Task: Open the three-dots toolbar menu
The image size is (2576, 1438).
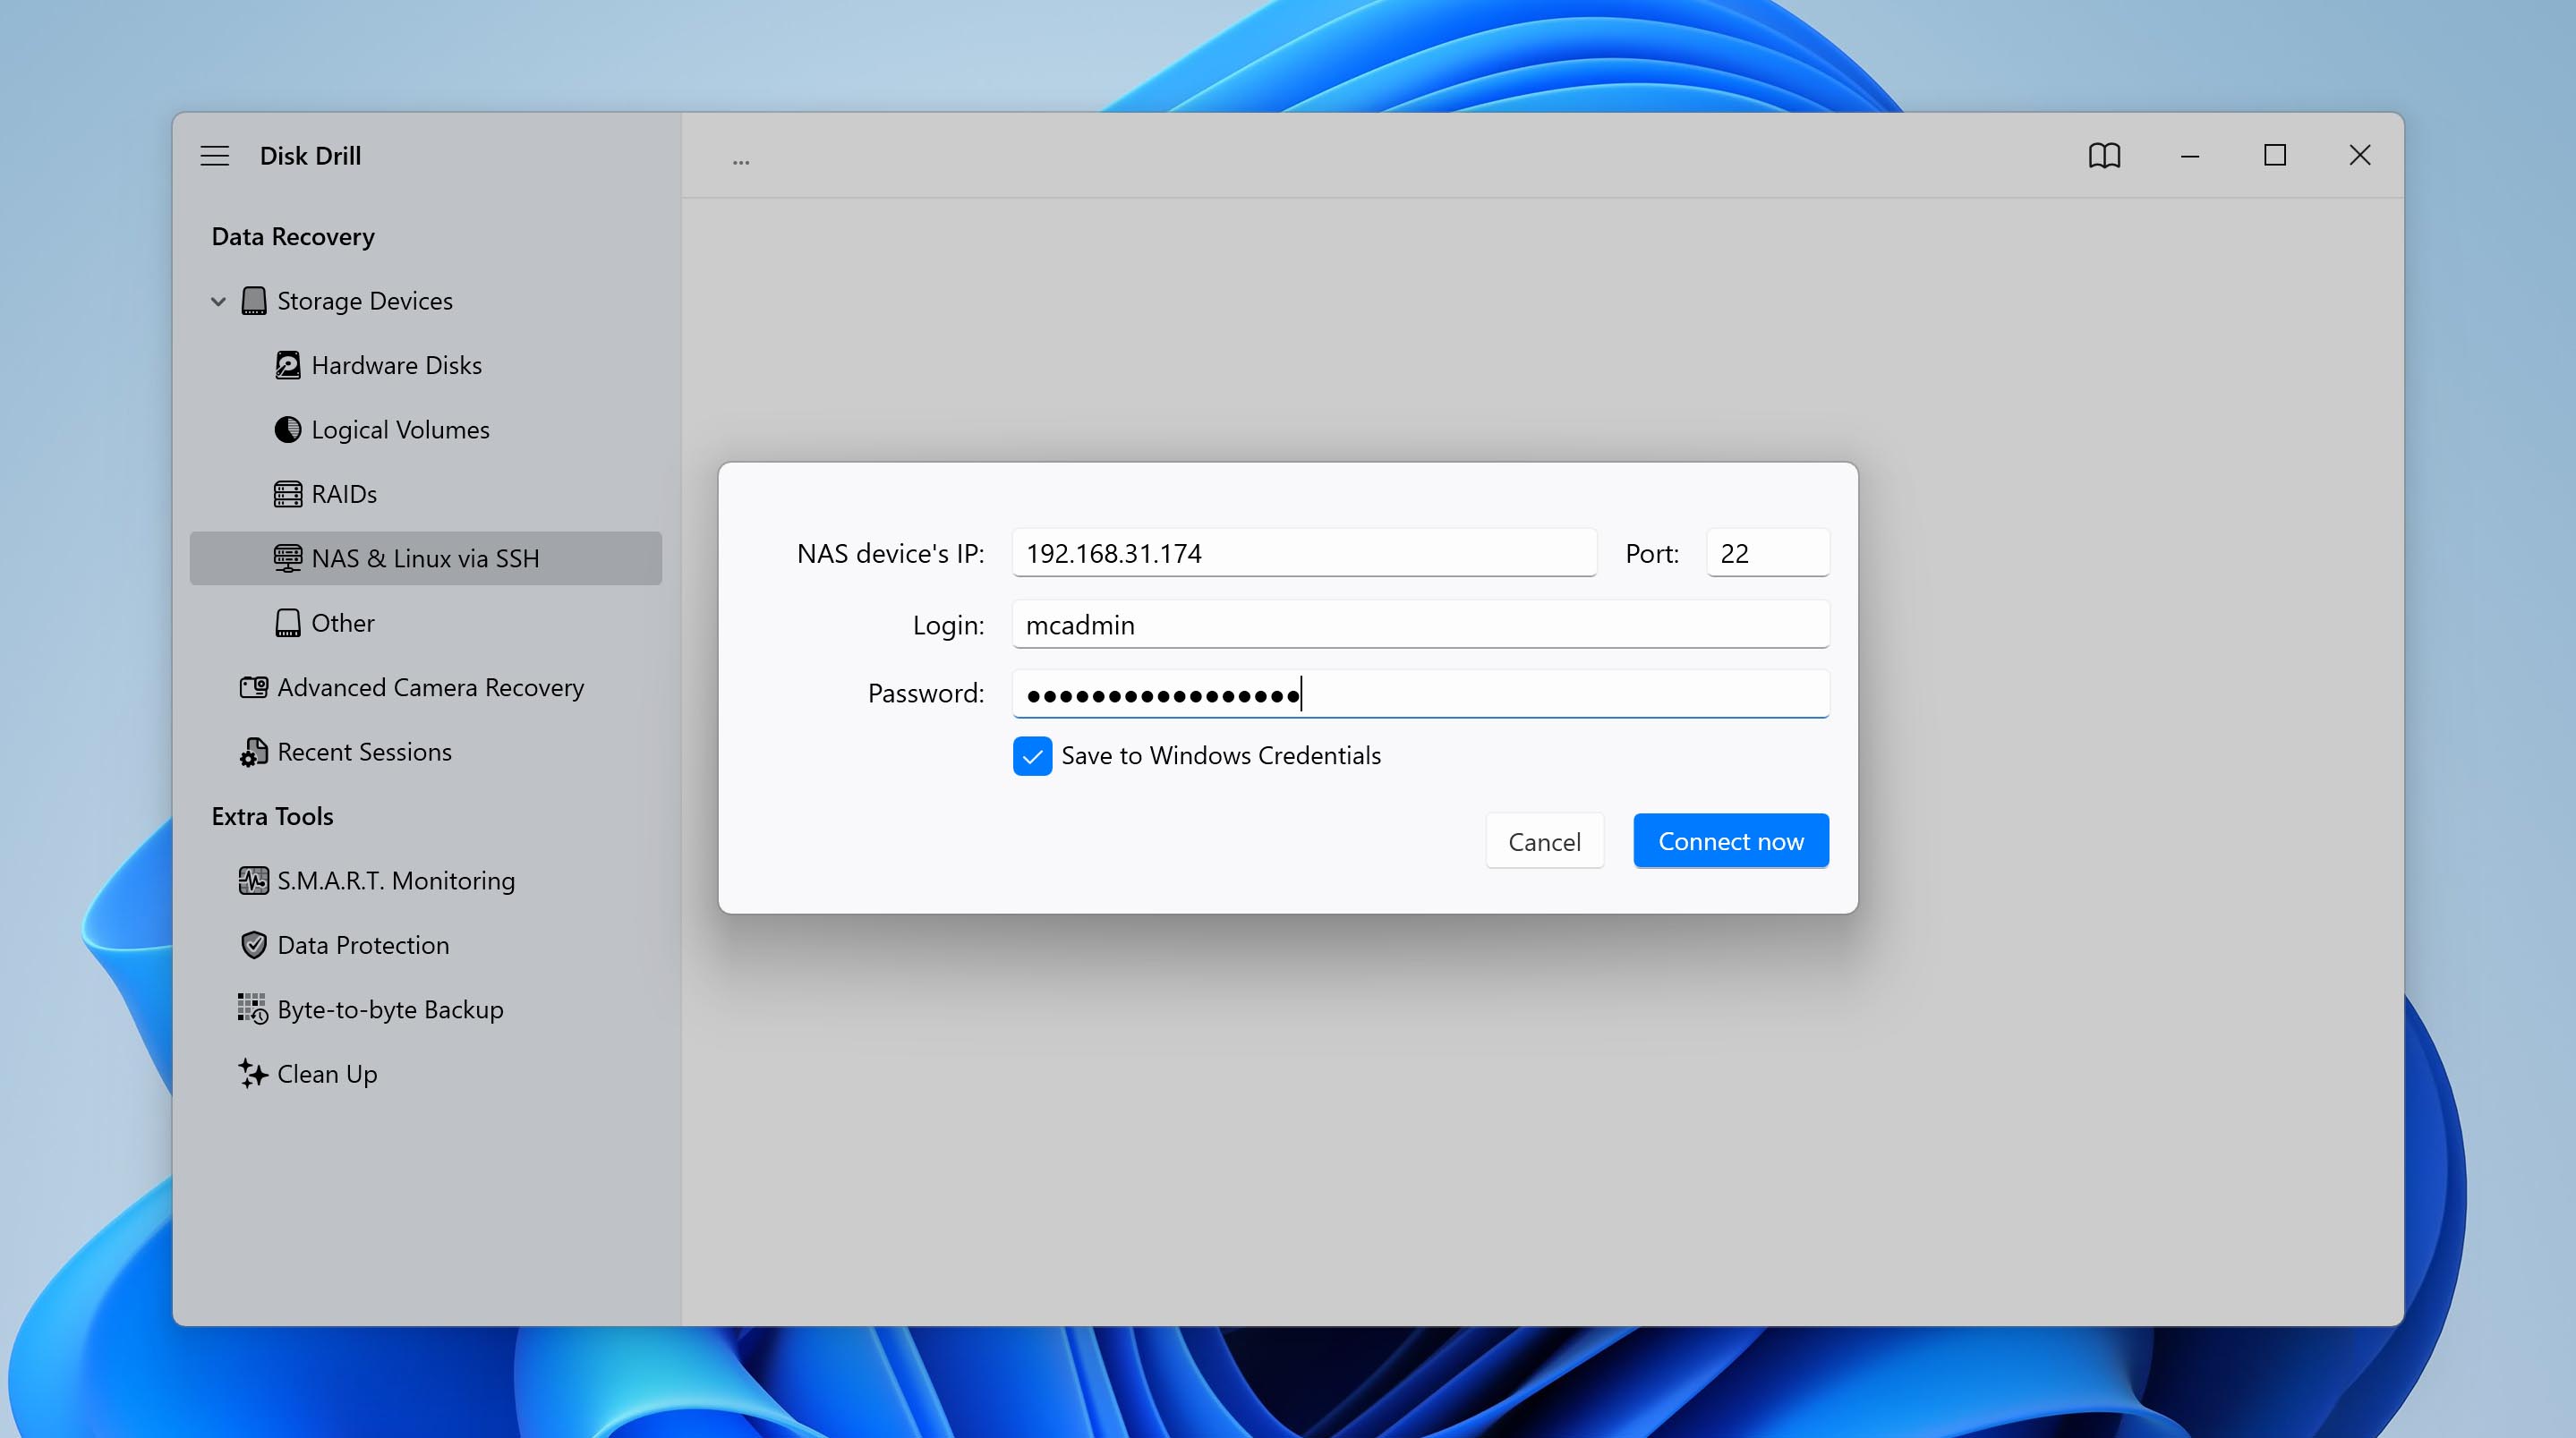Action: coord(741,160)
